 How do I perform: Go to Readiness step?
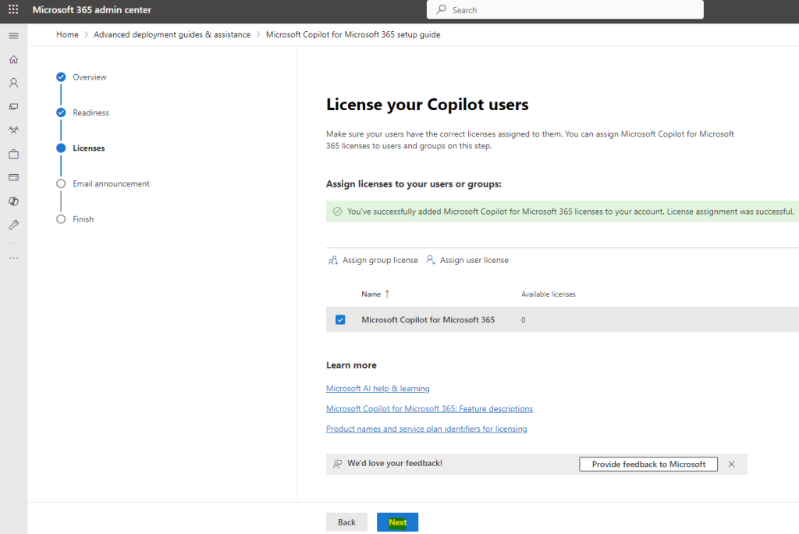coord(91,112)
